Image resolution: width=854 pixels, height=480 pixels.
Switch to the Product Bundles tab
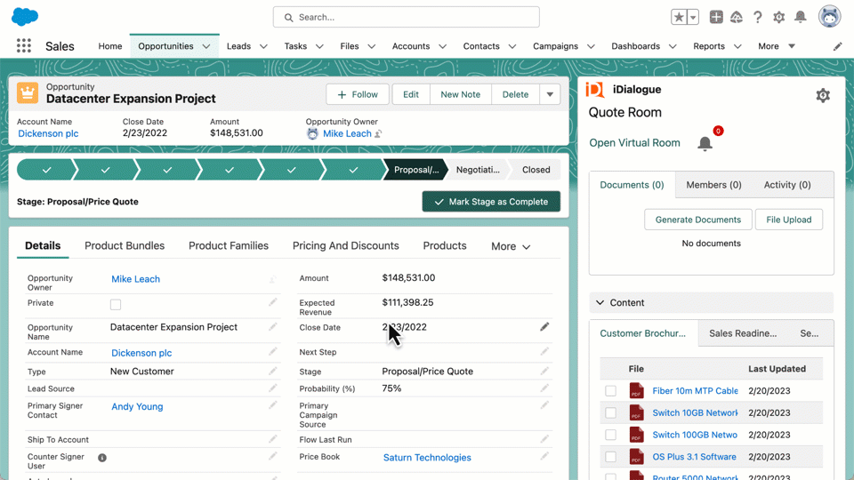click(x=125, y=245)
